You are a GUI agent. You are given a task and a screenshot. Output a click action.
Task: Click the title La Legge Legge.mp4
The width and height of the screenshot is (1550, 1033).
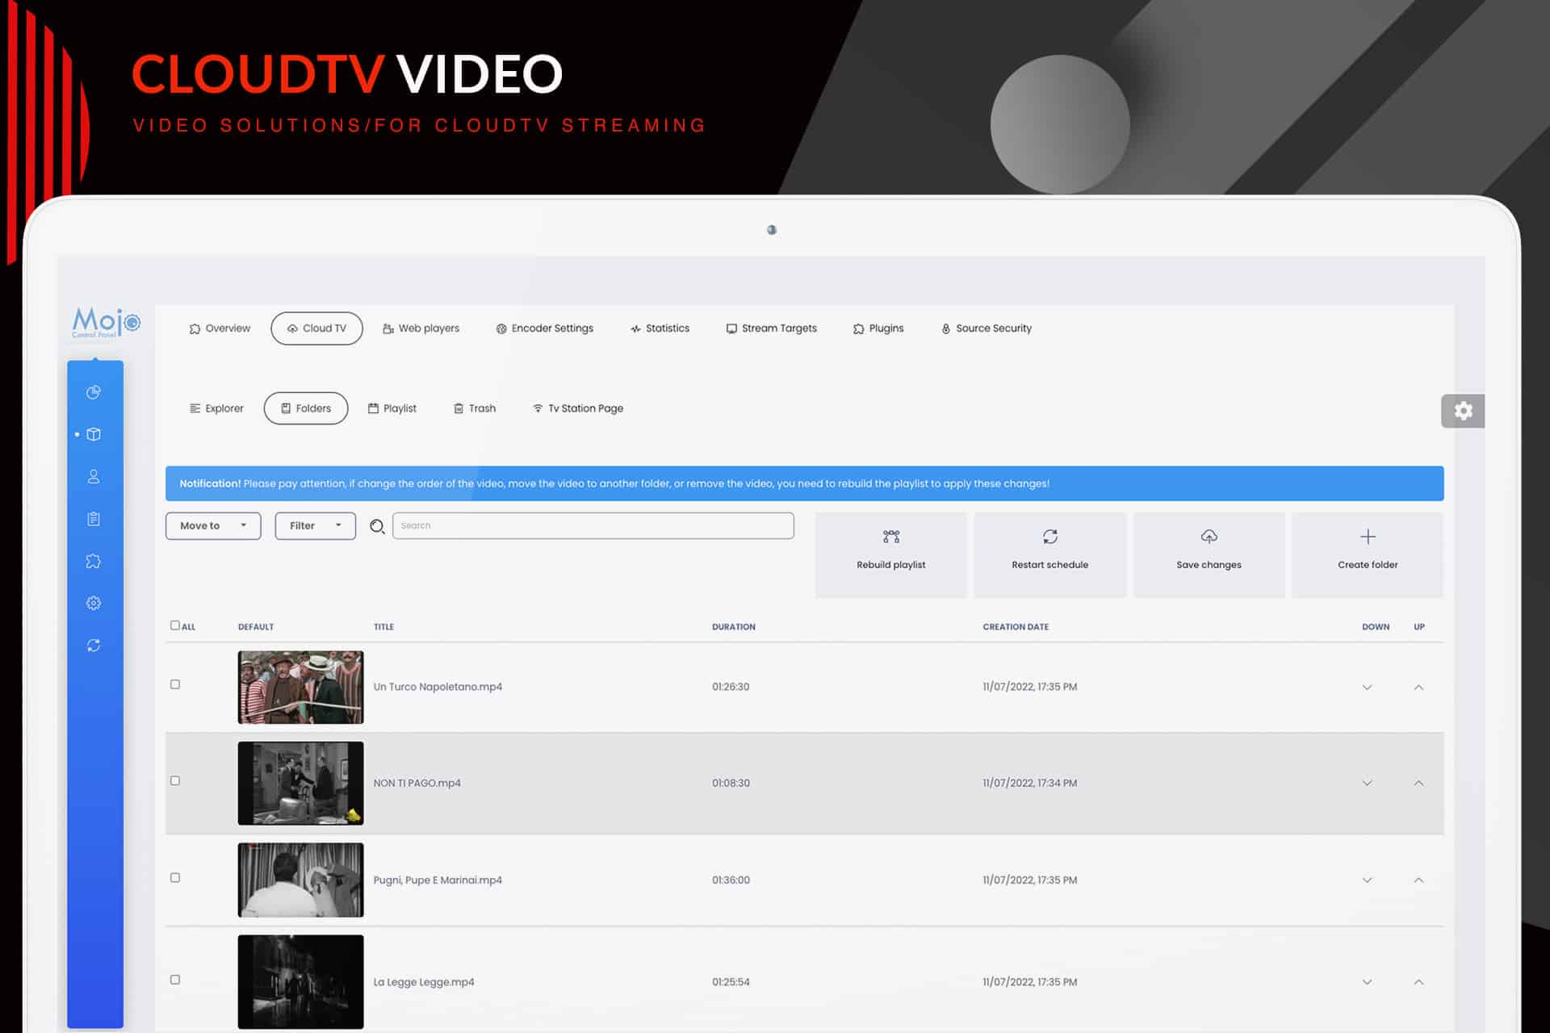point(424,982)
